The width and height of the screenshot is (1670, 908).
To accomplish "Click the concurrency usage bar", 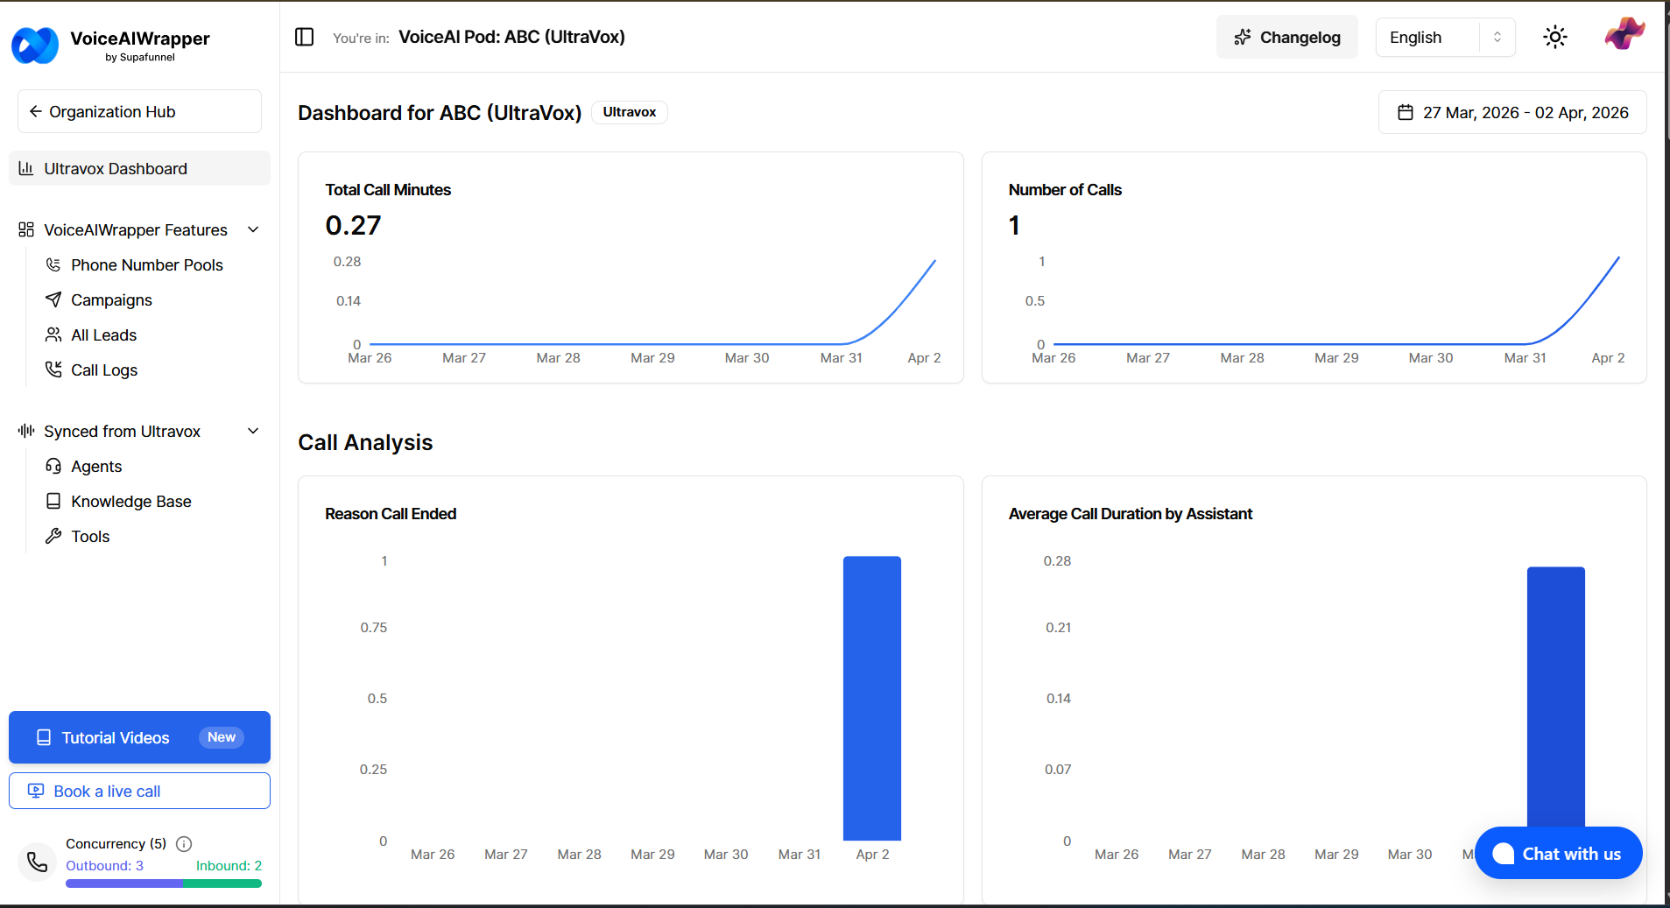I will tap(163, 883).
